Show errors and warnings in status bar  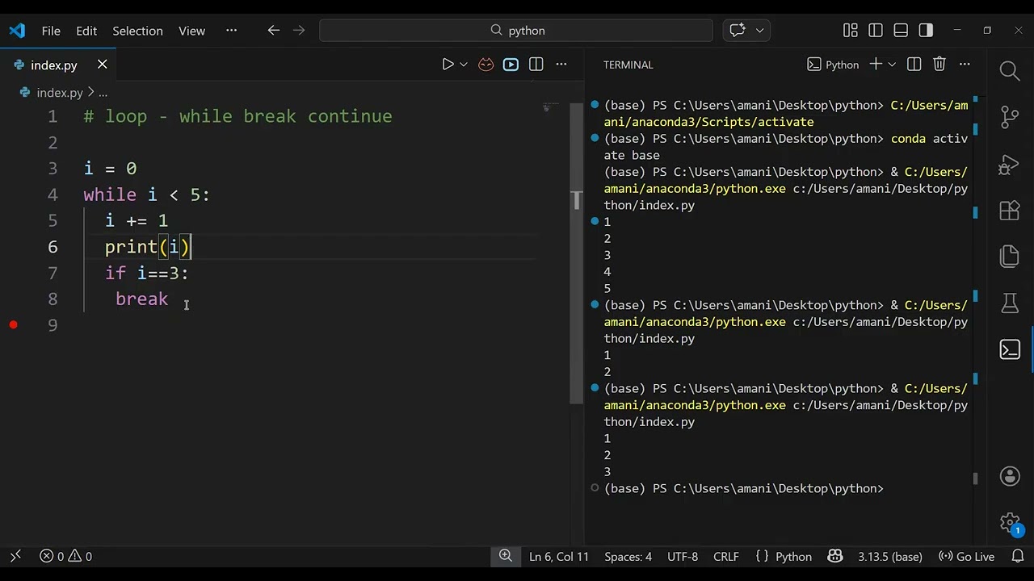65,557
